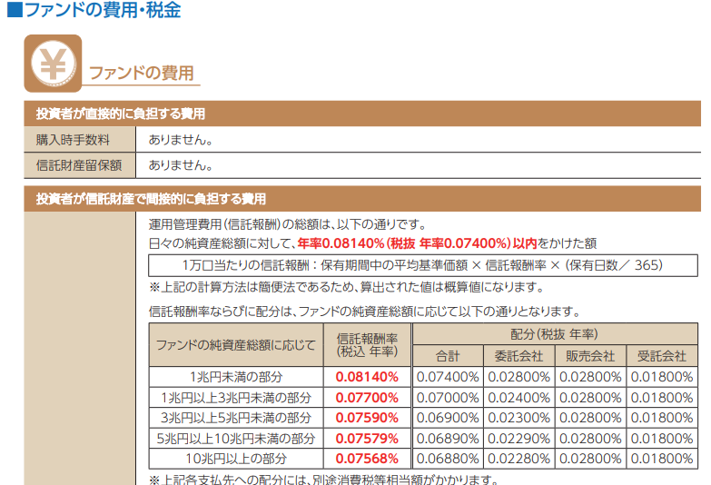Click the blue square bullet before the main heading
This screenshot has width=711, height=485.
13,11
